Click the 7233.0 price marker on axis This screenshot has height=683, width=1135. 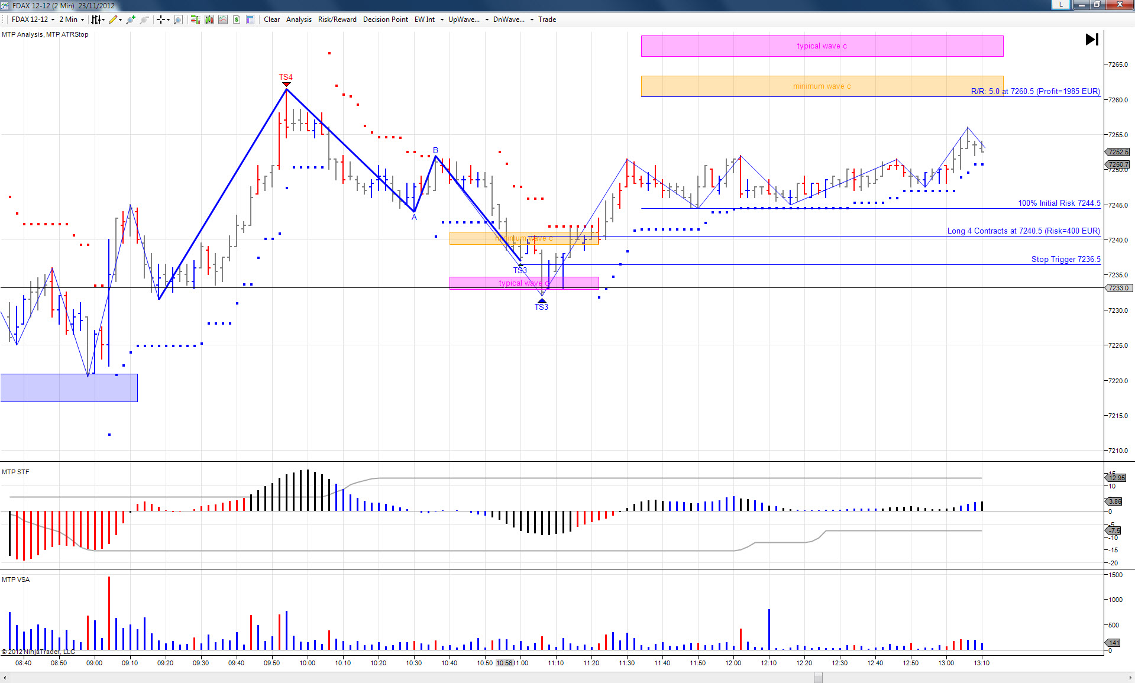pos(1117,288)
